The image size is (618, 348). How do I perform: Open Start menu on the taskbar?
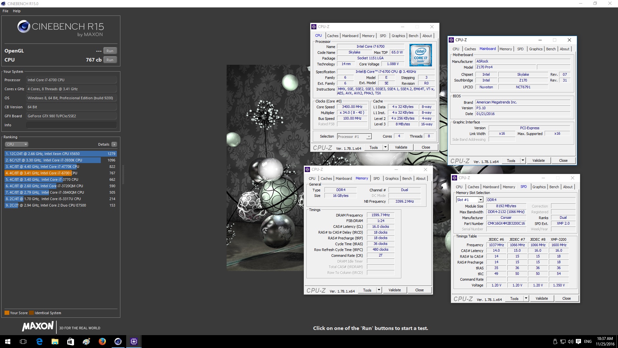tap(8, 342)
